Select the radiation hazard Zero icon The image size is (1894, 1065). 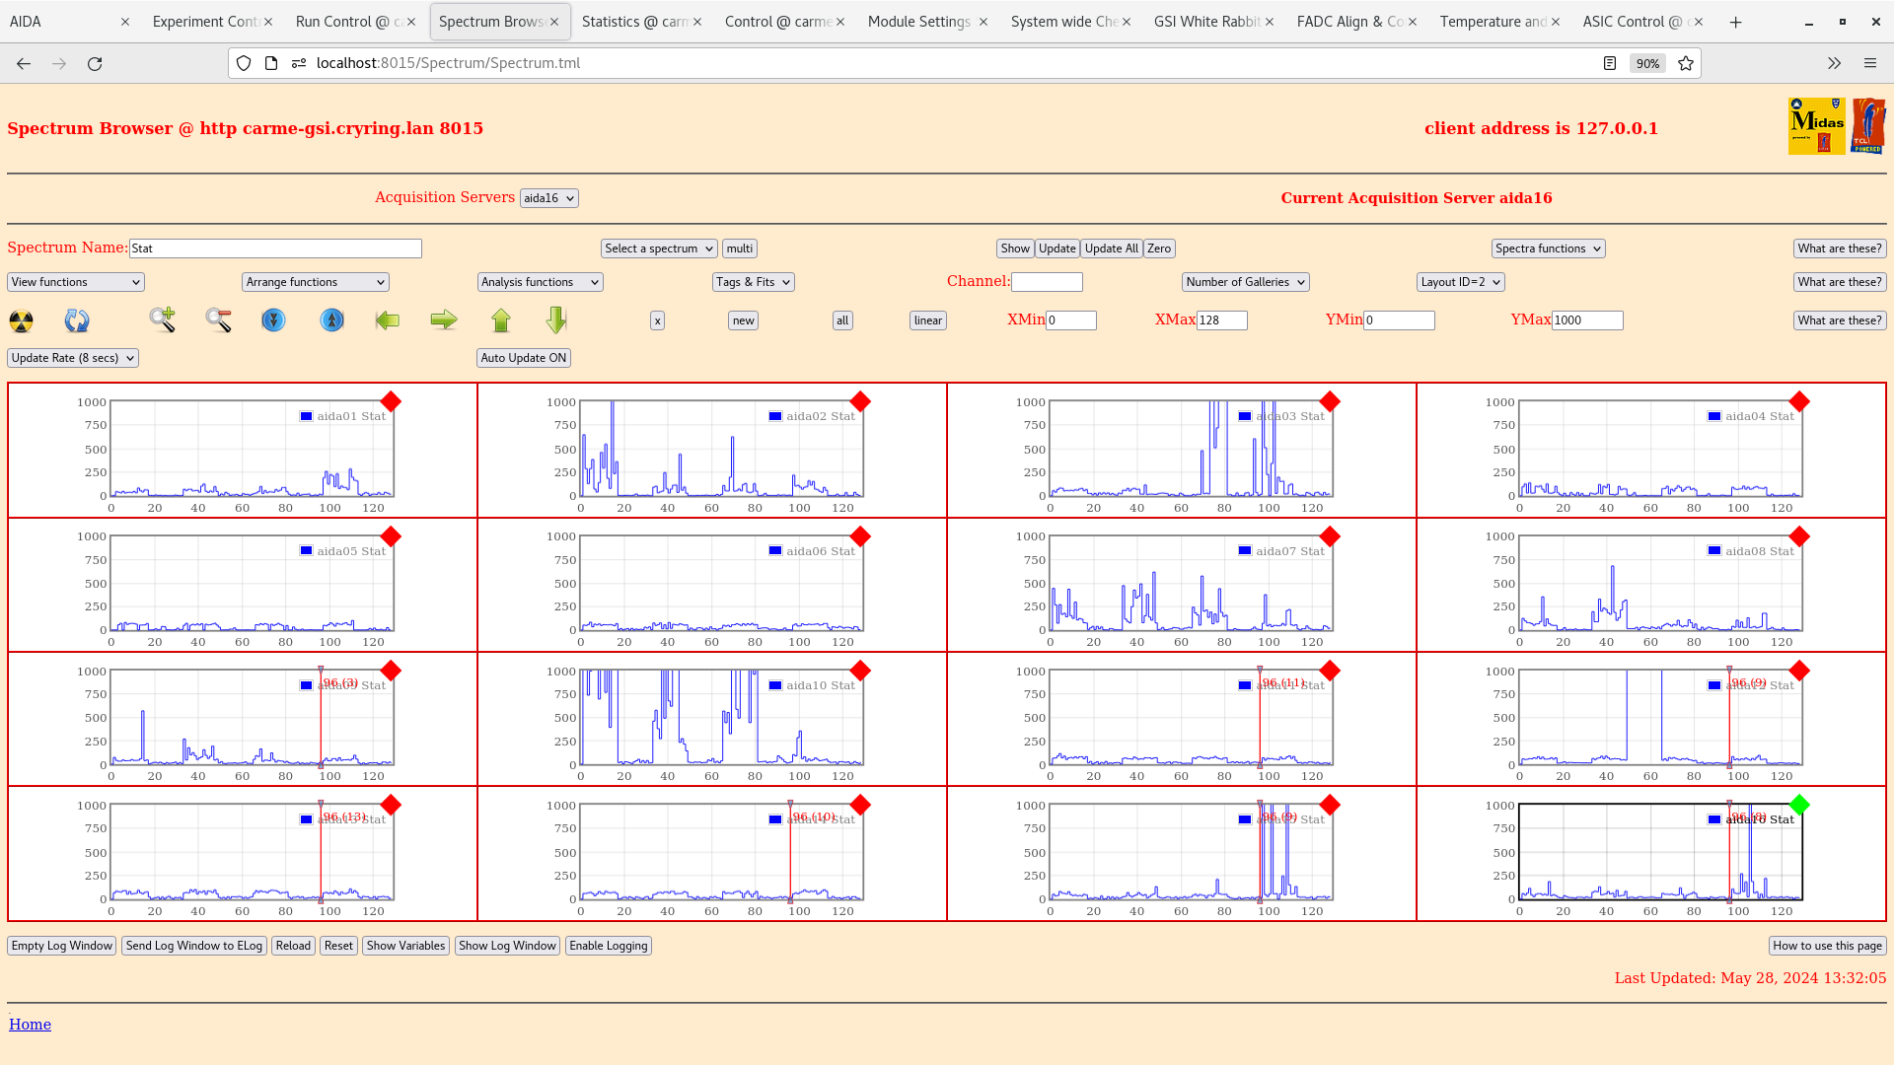coord(20,320)
